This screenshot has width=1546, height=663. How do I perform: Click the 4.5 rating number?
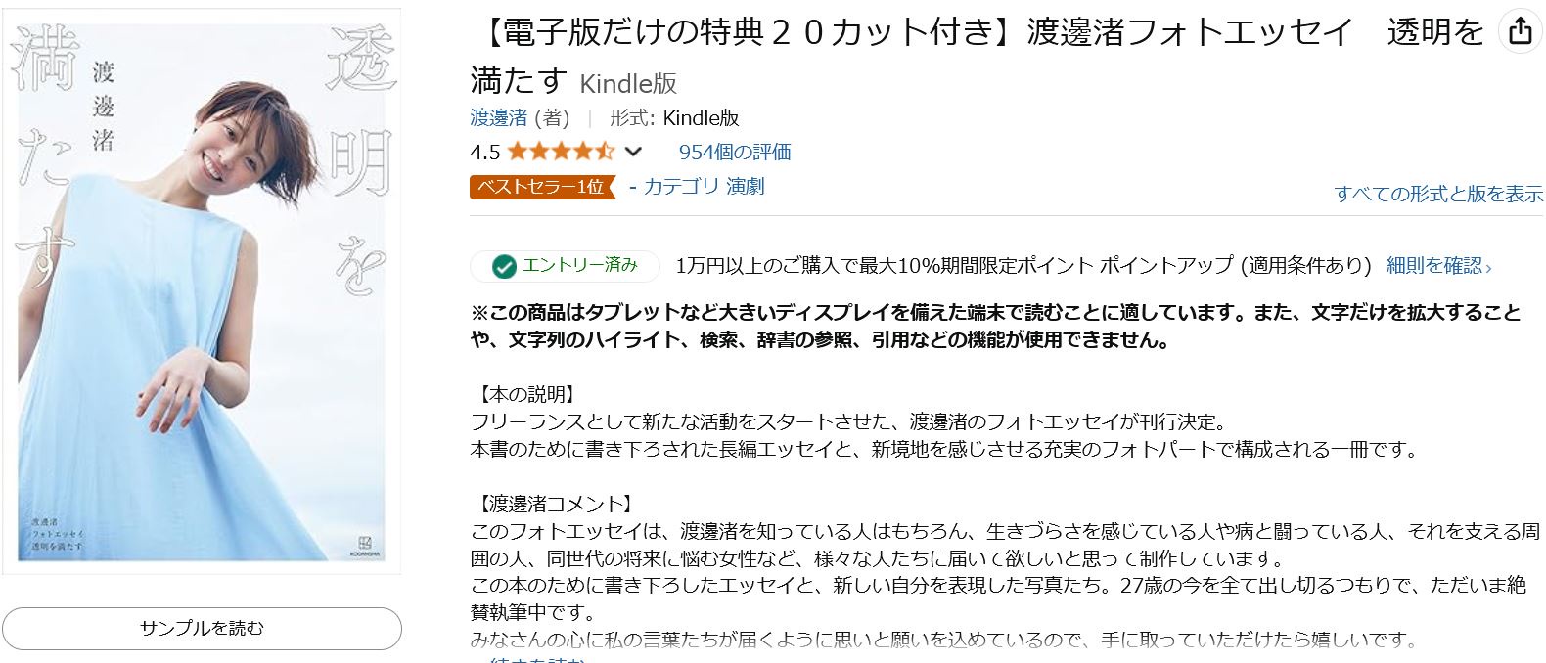(x=484, y=152)
